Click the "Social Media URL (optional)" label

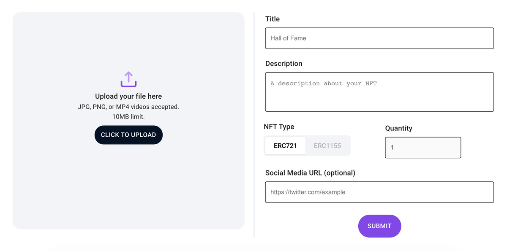click(310, 173)
